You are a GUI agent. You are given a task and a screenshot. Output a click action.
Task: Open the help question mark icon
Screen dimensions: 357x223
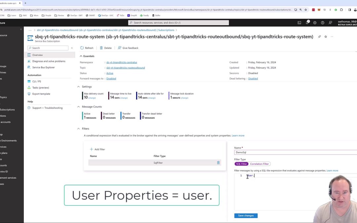coord(322,23)
